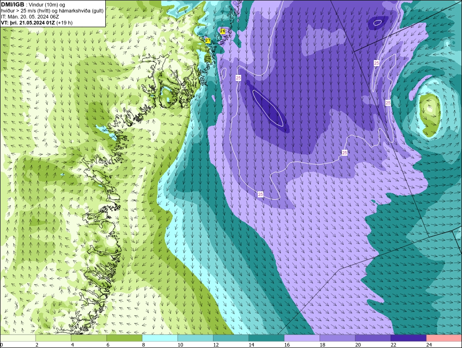The width and height of the screenshot is (462, 348).
Task: Pick the 14–16 m/s dark teal legend swatch
Action: [x=267, y=338]
